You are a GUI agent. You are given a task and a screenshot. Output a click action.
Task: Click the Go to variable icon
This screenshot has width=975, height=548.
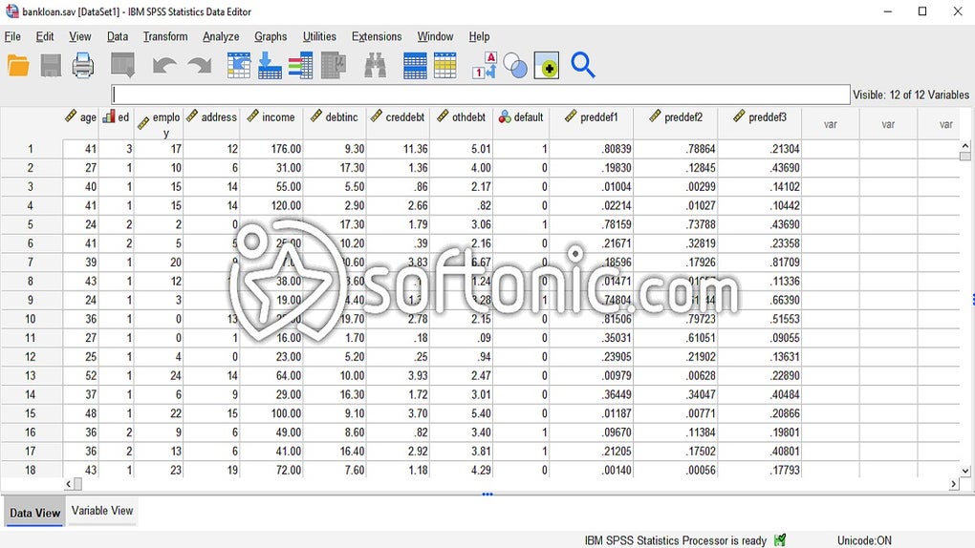[270, 65]
